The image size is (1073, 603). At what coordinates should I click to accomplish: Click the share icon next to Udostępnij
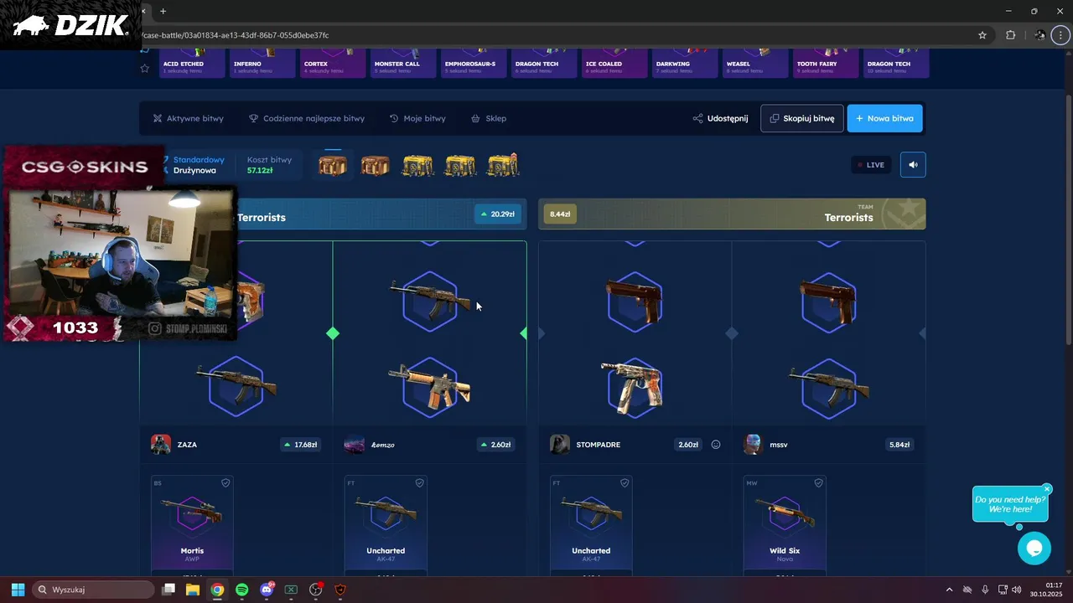[697, 118]
